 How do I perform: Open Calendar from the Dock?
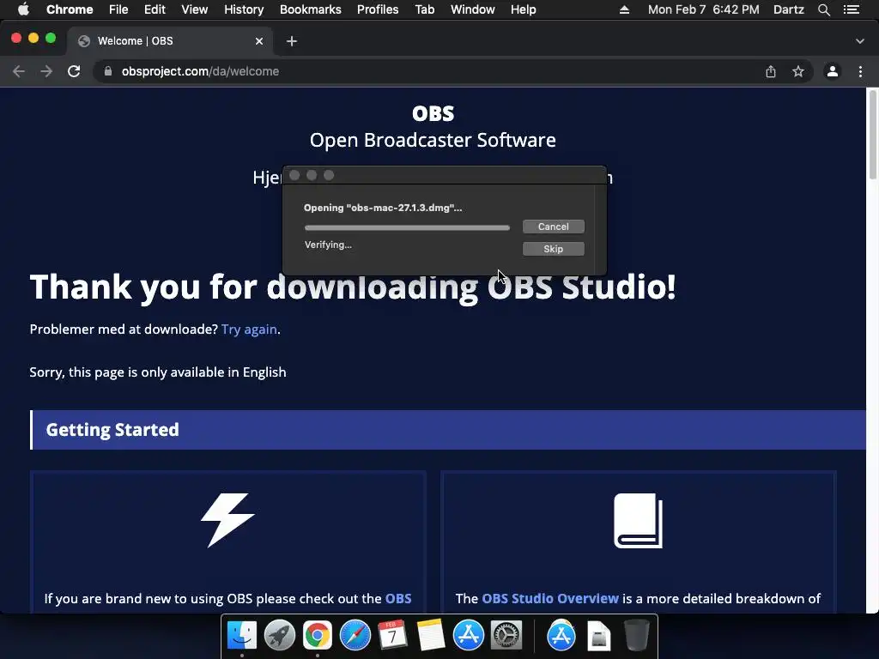tap(392, 636)
